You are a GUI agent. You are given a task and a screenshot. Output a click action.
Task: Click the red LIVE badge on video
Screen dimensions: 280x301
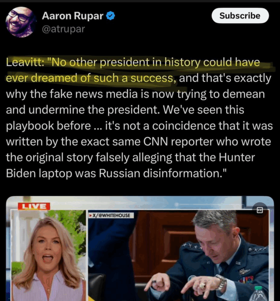(x=34, y=207)
